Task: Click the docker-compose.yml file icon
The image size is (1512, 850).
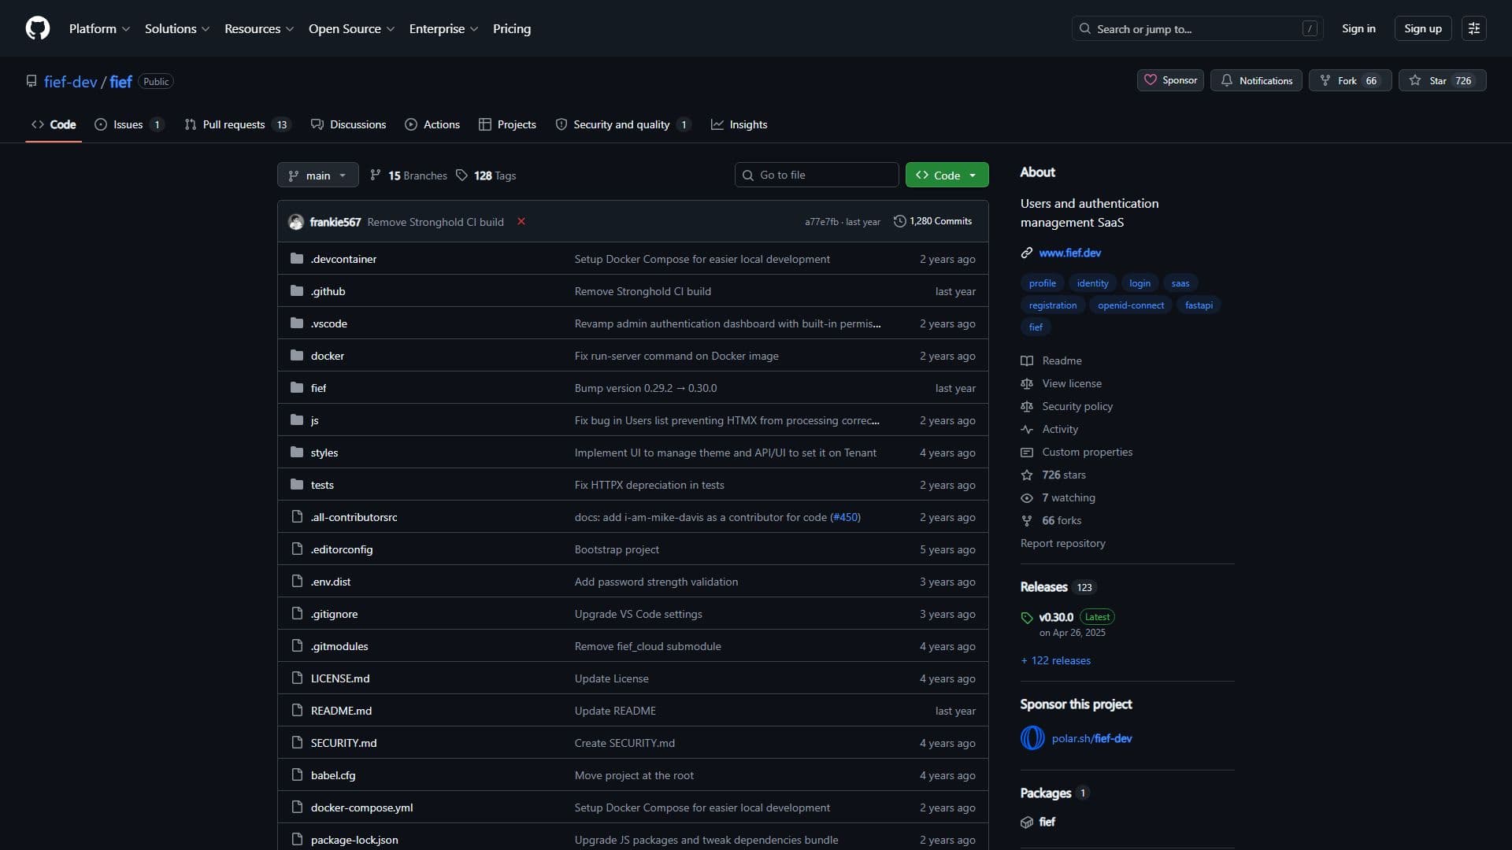Action: [297, 807]
